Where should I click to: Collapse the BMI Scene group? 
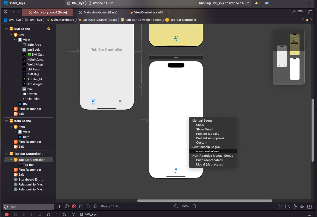tap(7, 29)
